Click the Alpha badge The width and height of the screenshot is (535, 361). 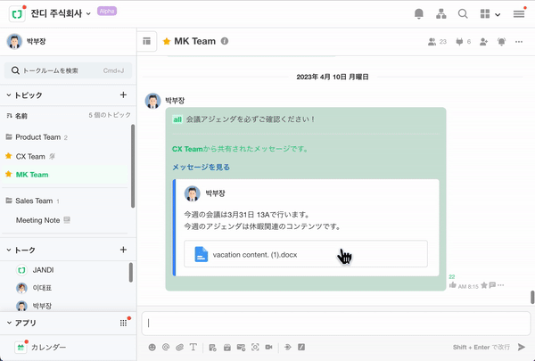[x=107, y=11]
